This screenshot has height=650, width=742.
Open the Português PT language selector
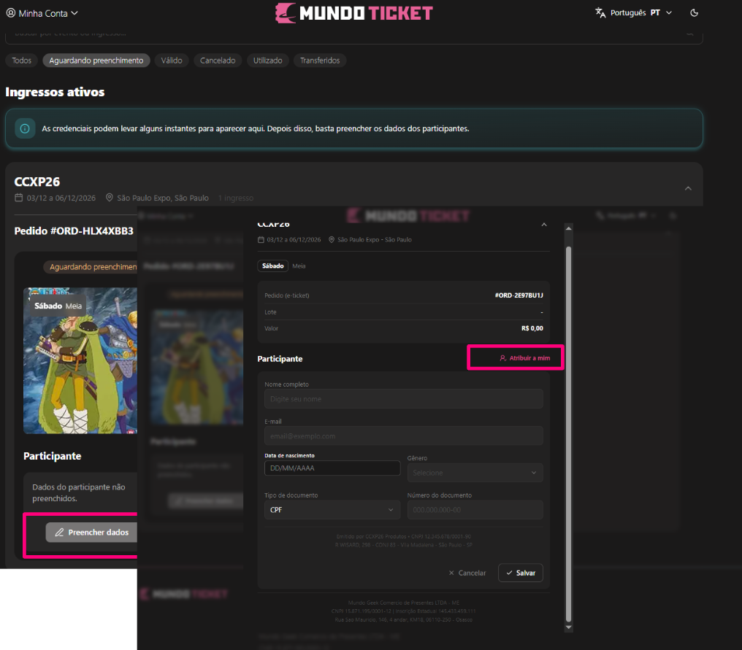click(634, 12)
